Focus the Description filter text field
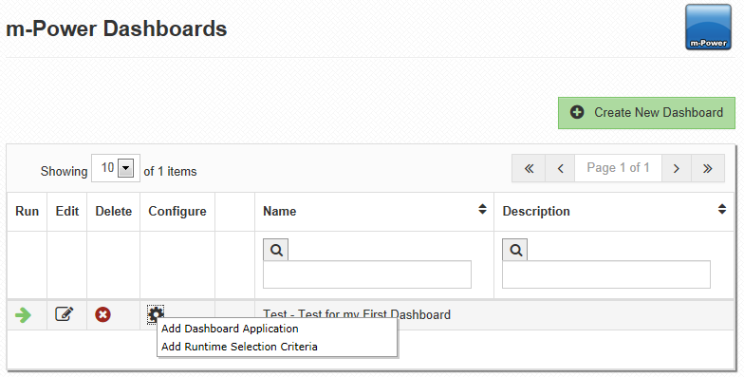The width and height of the screenshot is (744, 377). pyautogui.click(x=606, y=274)
